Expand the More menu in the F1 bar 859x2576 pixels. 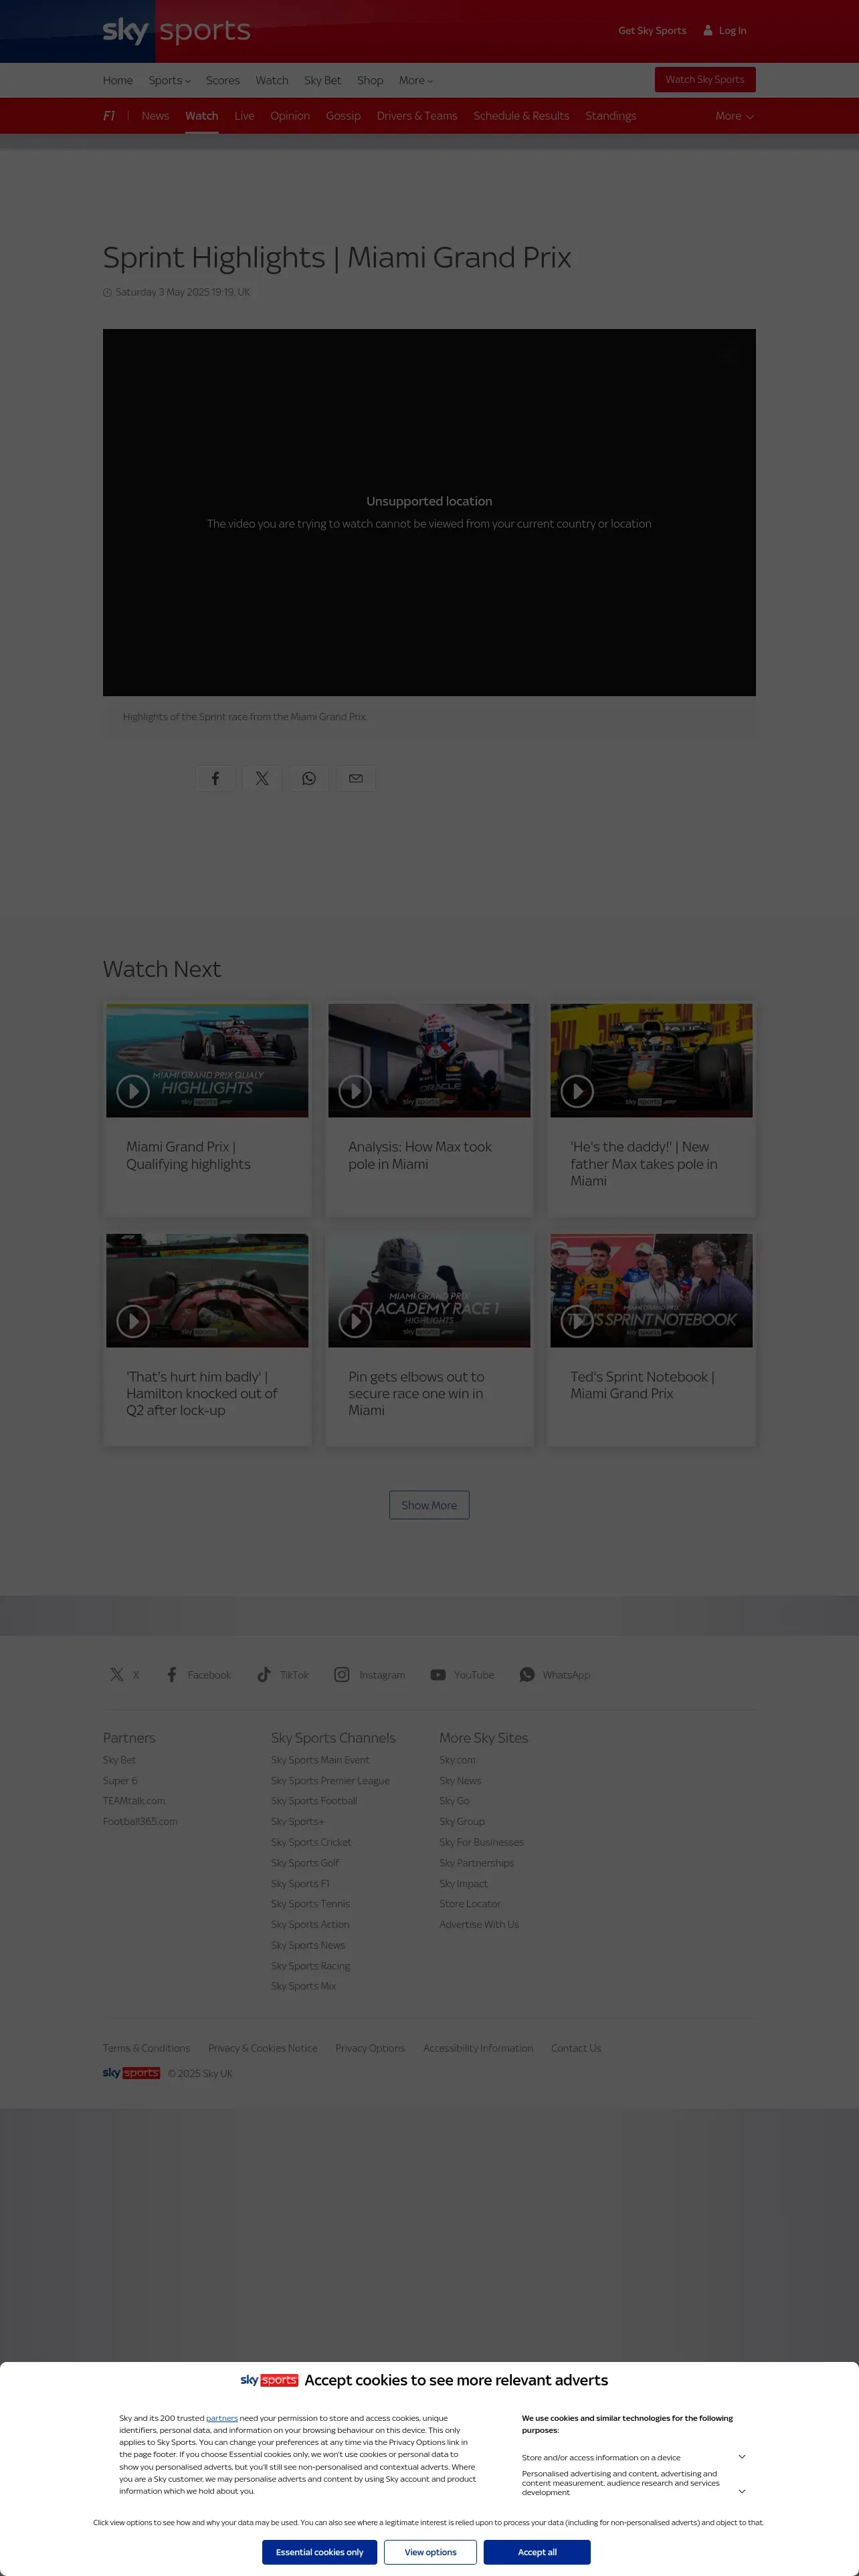point(734,116)
